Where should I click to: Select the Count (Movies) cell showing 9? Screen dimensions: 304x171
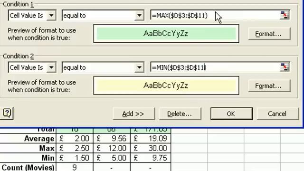click(x=75, y=167)
